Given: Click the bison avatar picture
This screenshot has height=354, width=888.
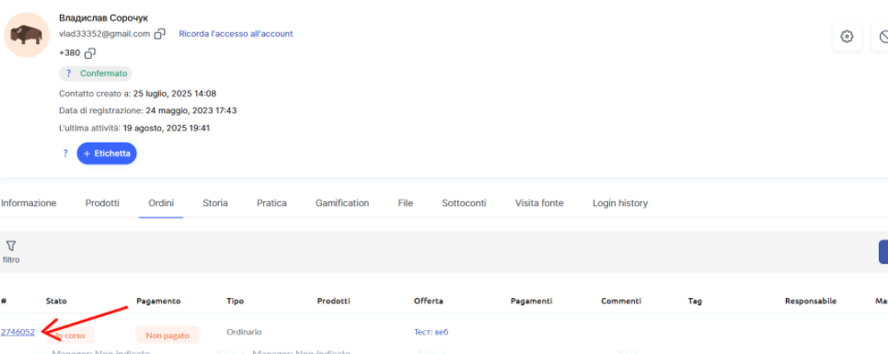Looking at the screenshot, I should [x=27, y=35].
